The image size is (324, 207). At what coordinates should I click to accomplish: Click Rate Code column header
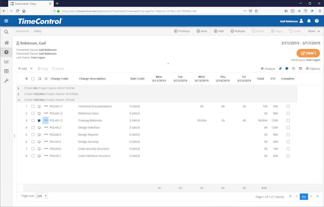point(137,79)
